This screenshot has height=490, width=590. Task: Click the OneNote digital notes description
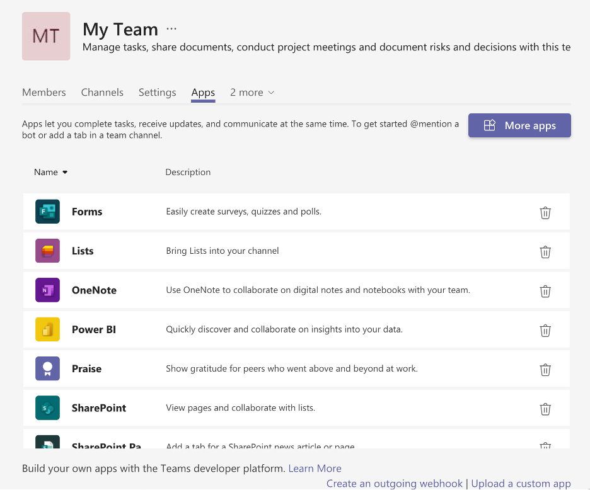click(318, 290)
